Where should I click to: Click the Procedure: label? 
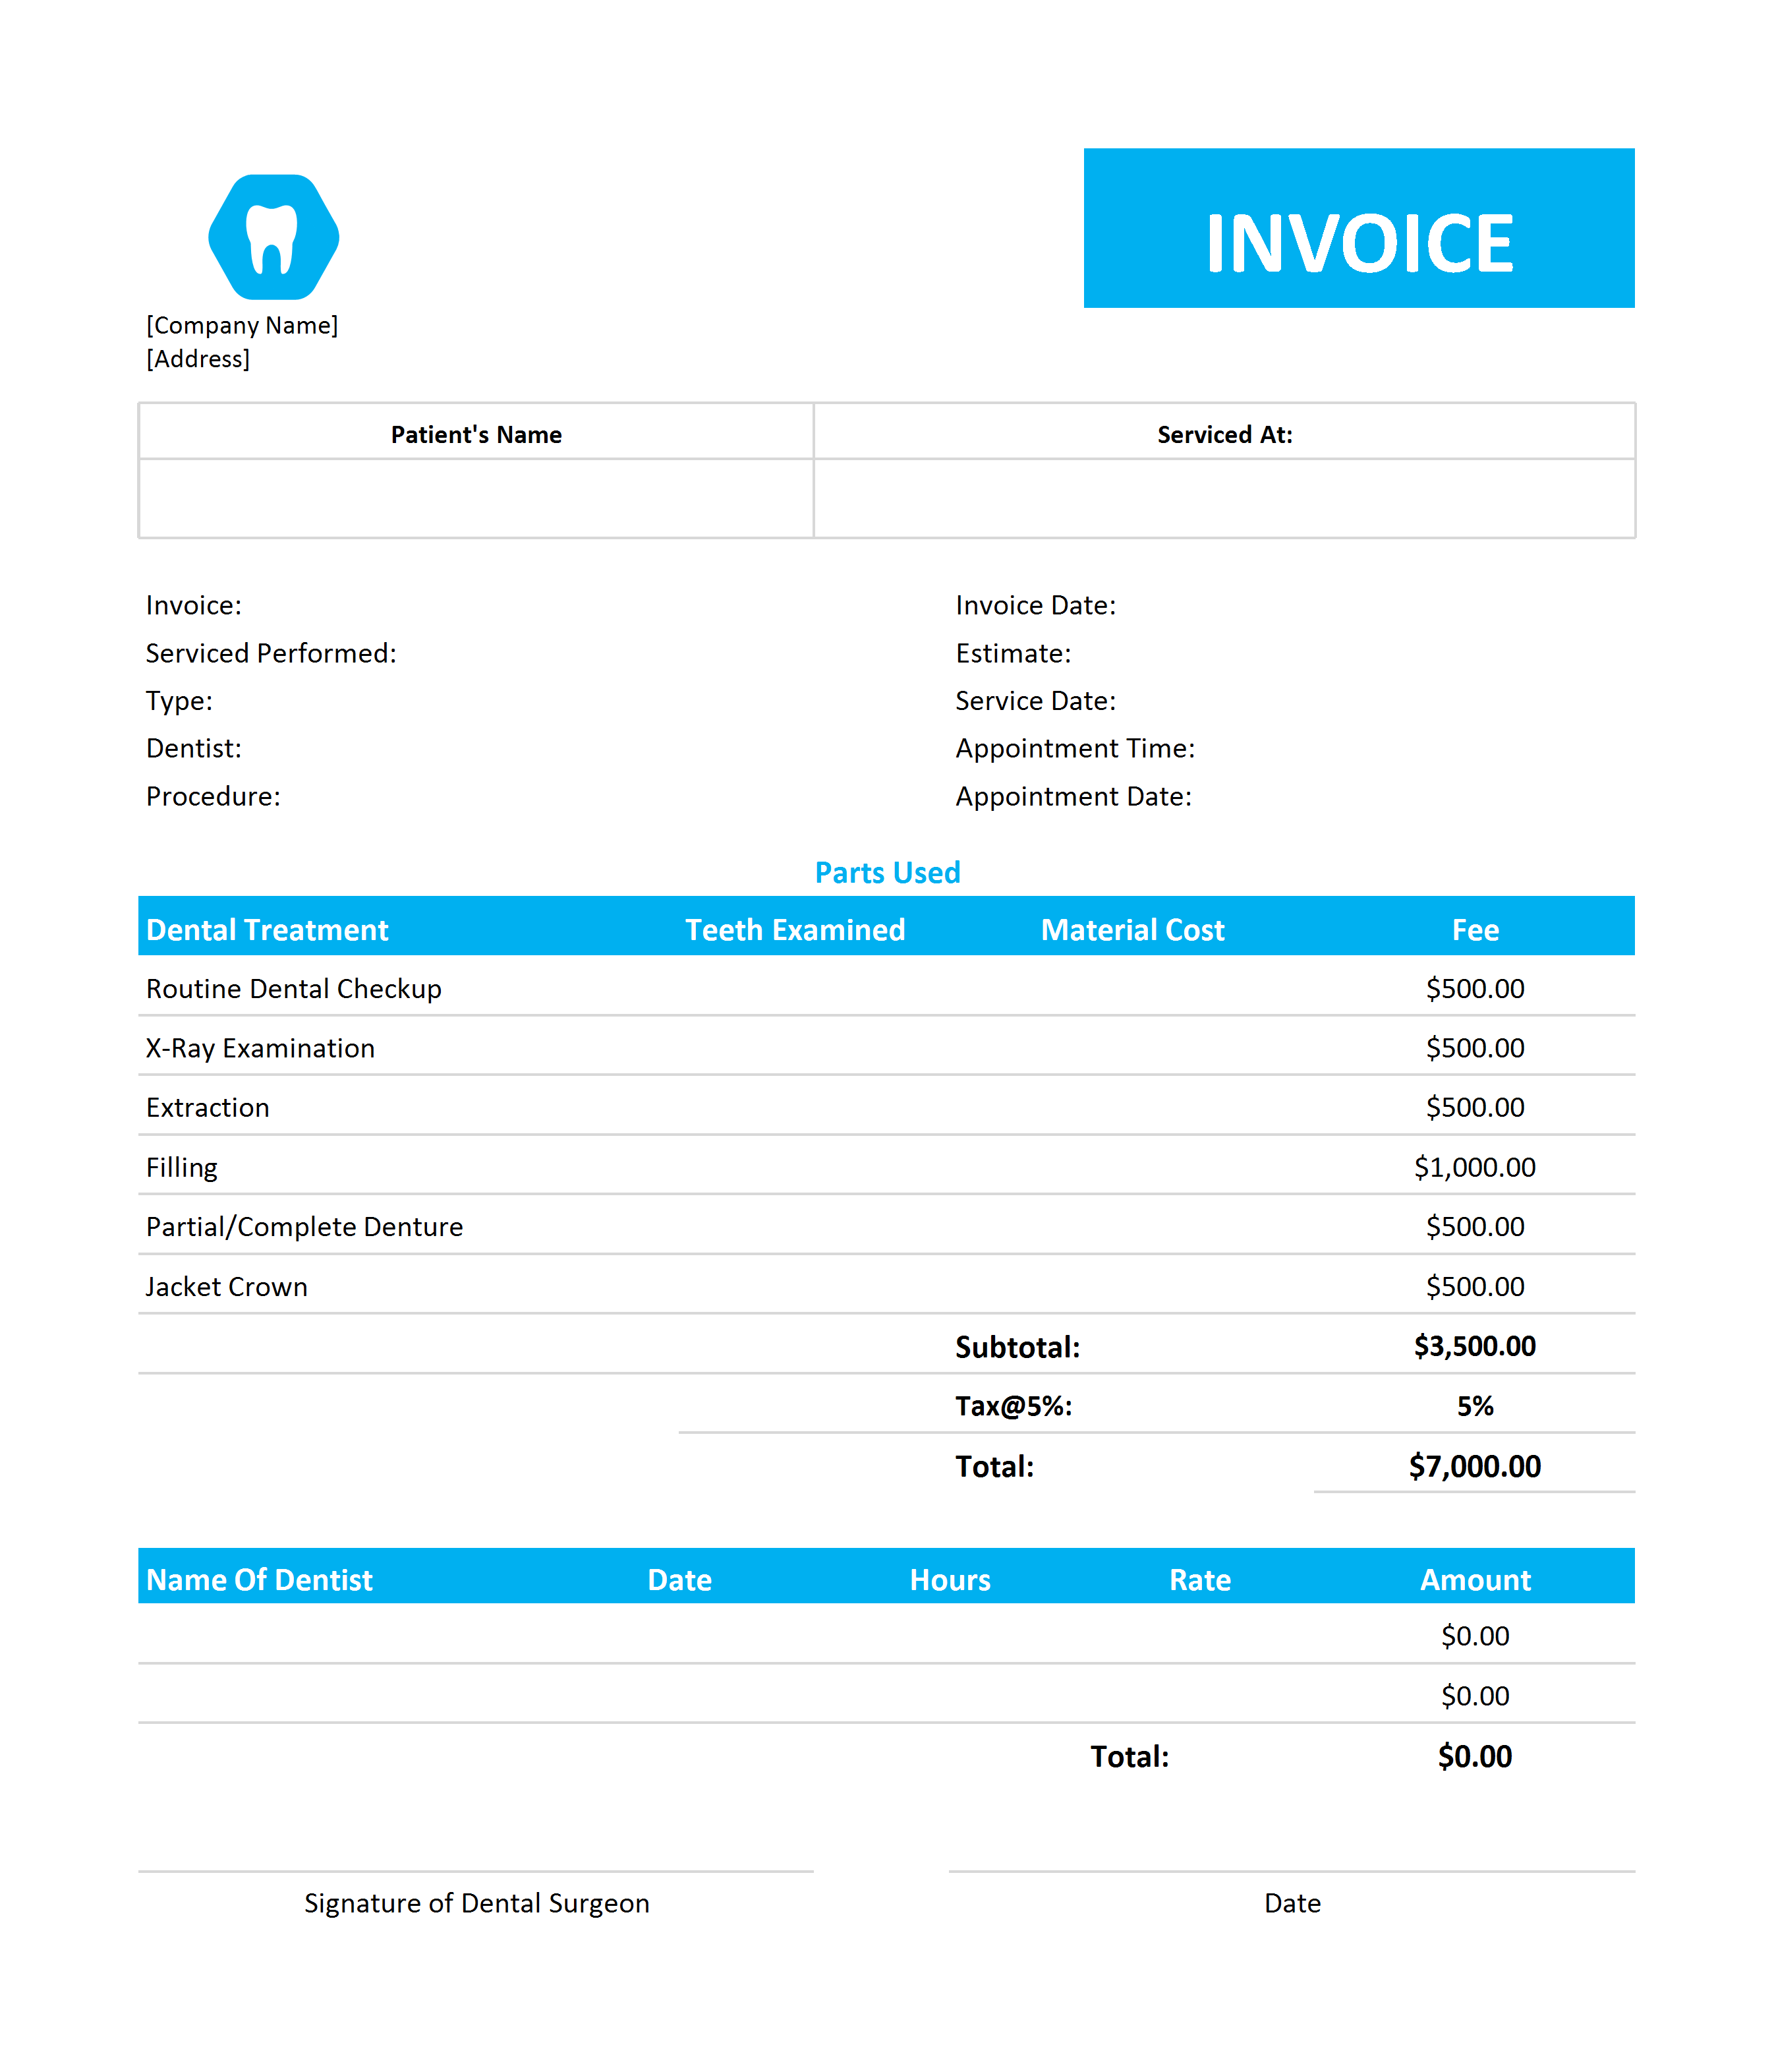click(x=213, y=796)
